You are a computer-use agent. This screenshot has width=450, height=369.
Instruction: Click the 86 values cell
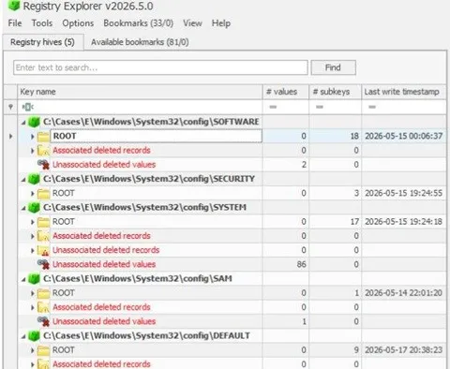click(286, 264)
